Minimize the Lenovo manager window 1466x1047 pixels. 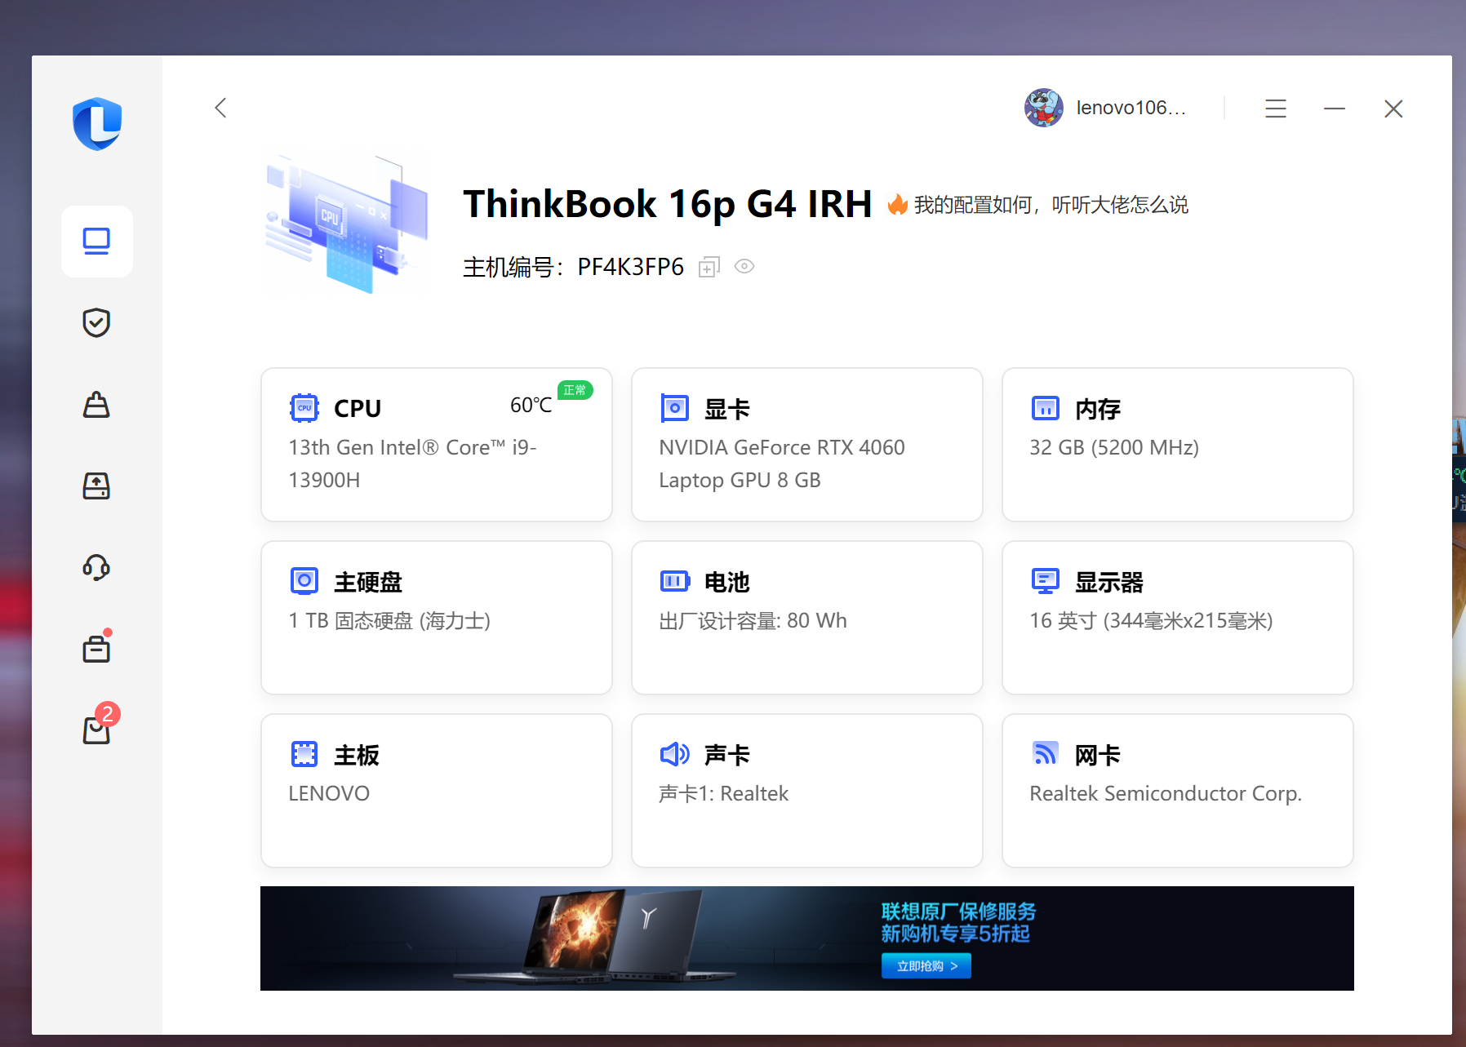[x=1335, y=109]
